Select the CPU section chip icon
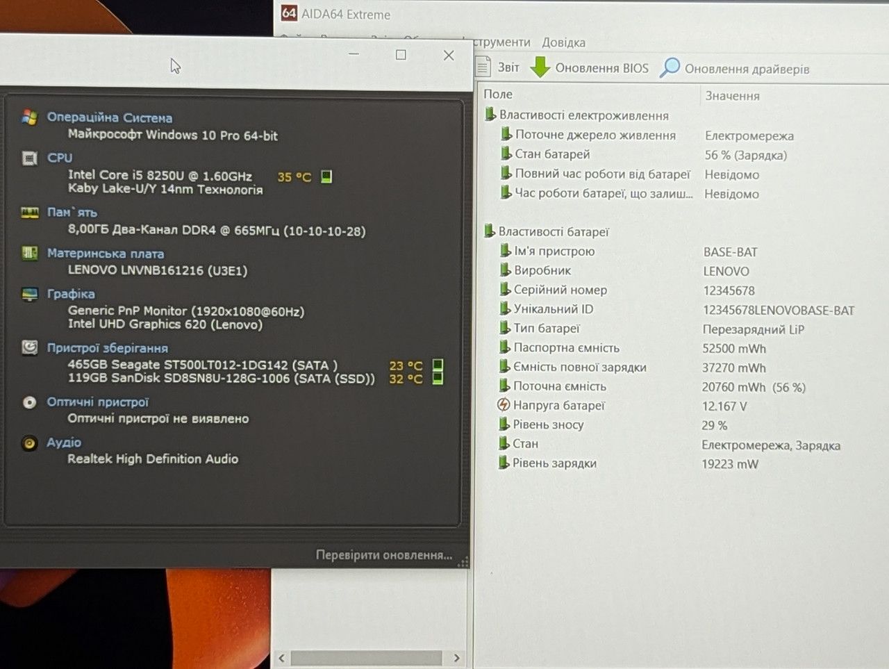Viewport: 889px width, 669px height. click(x=29, y=158)
